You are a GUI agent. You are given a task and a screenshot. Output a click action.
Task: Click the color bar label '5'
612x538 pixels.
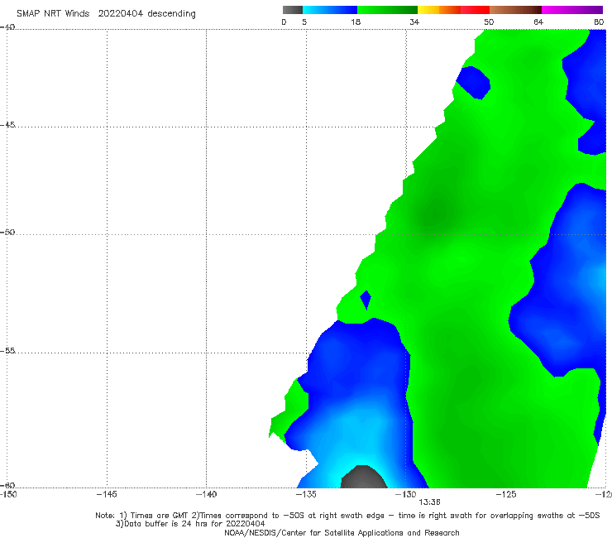[x=304, y=22]
